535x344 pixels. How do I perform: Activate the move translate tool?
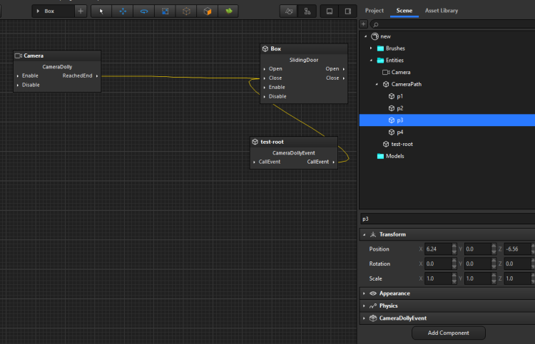pyautogui.click(x=123, y=11)
